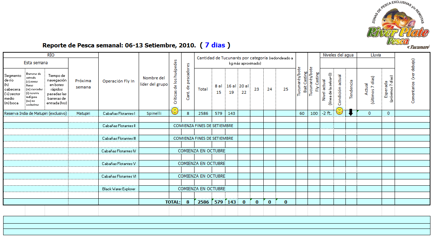Select the 'Operación Fly In' column header
435x238 pixels.
[x=119, y=81]
